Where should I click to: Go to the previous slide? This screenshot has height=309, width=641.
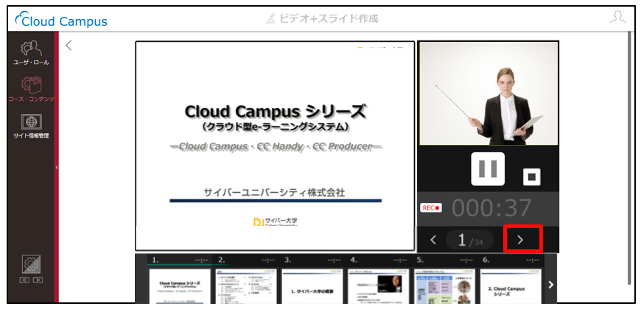pos(433,240)
